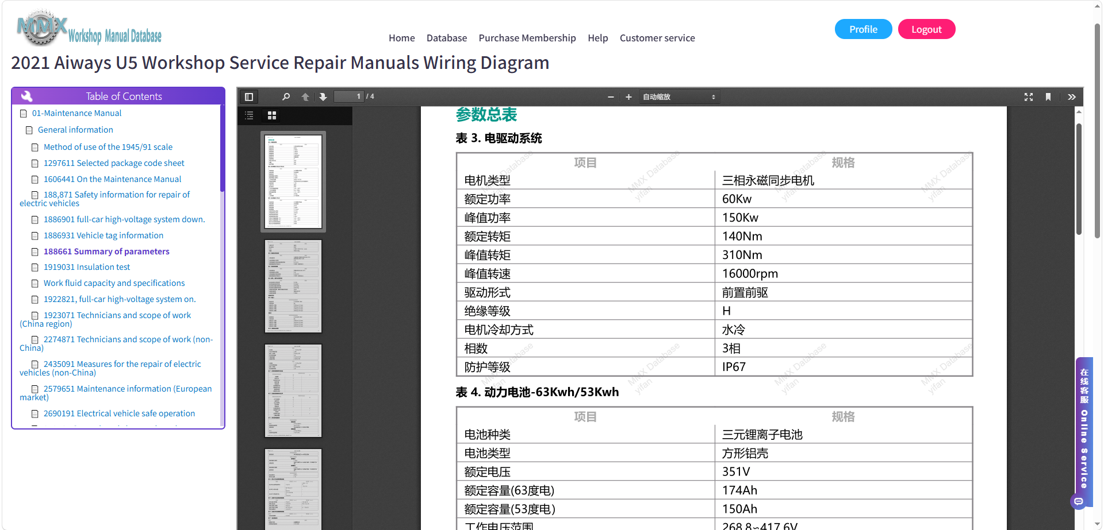
Task: Open 01-Maintenance Manual tree item
Action: pyautogui.click(x=76, y=113)
